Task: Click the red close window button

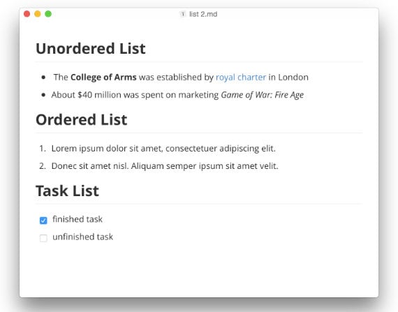Action: tap(27, 14)
